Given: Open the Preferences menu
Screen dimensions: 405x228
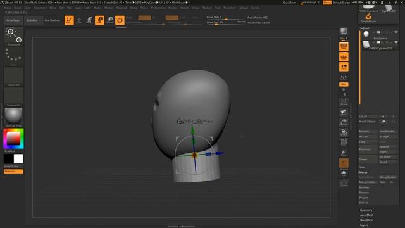Looking at the screenshot, I should point(158,8).
